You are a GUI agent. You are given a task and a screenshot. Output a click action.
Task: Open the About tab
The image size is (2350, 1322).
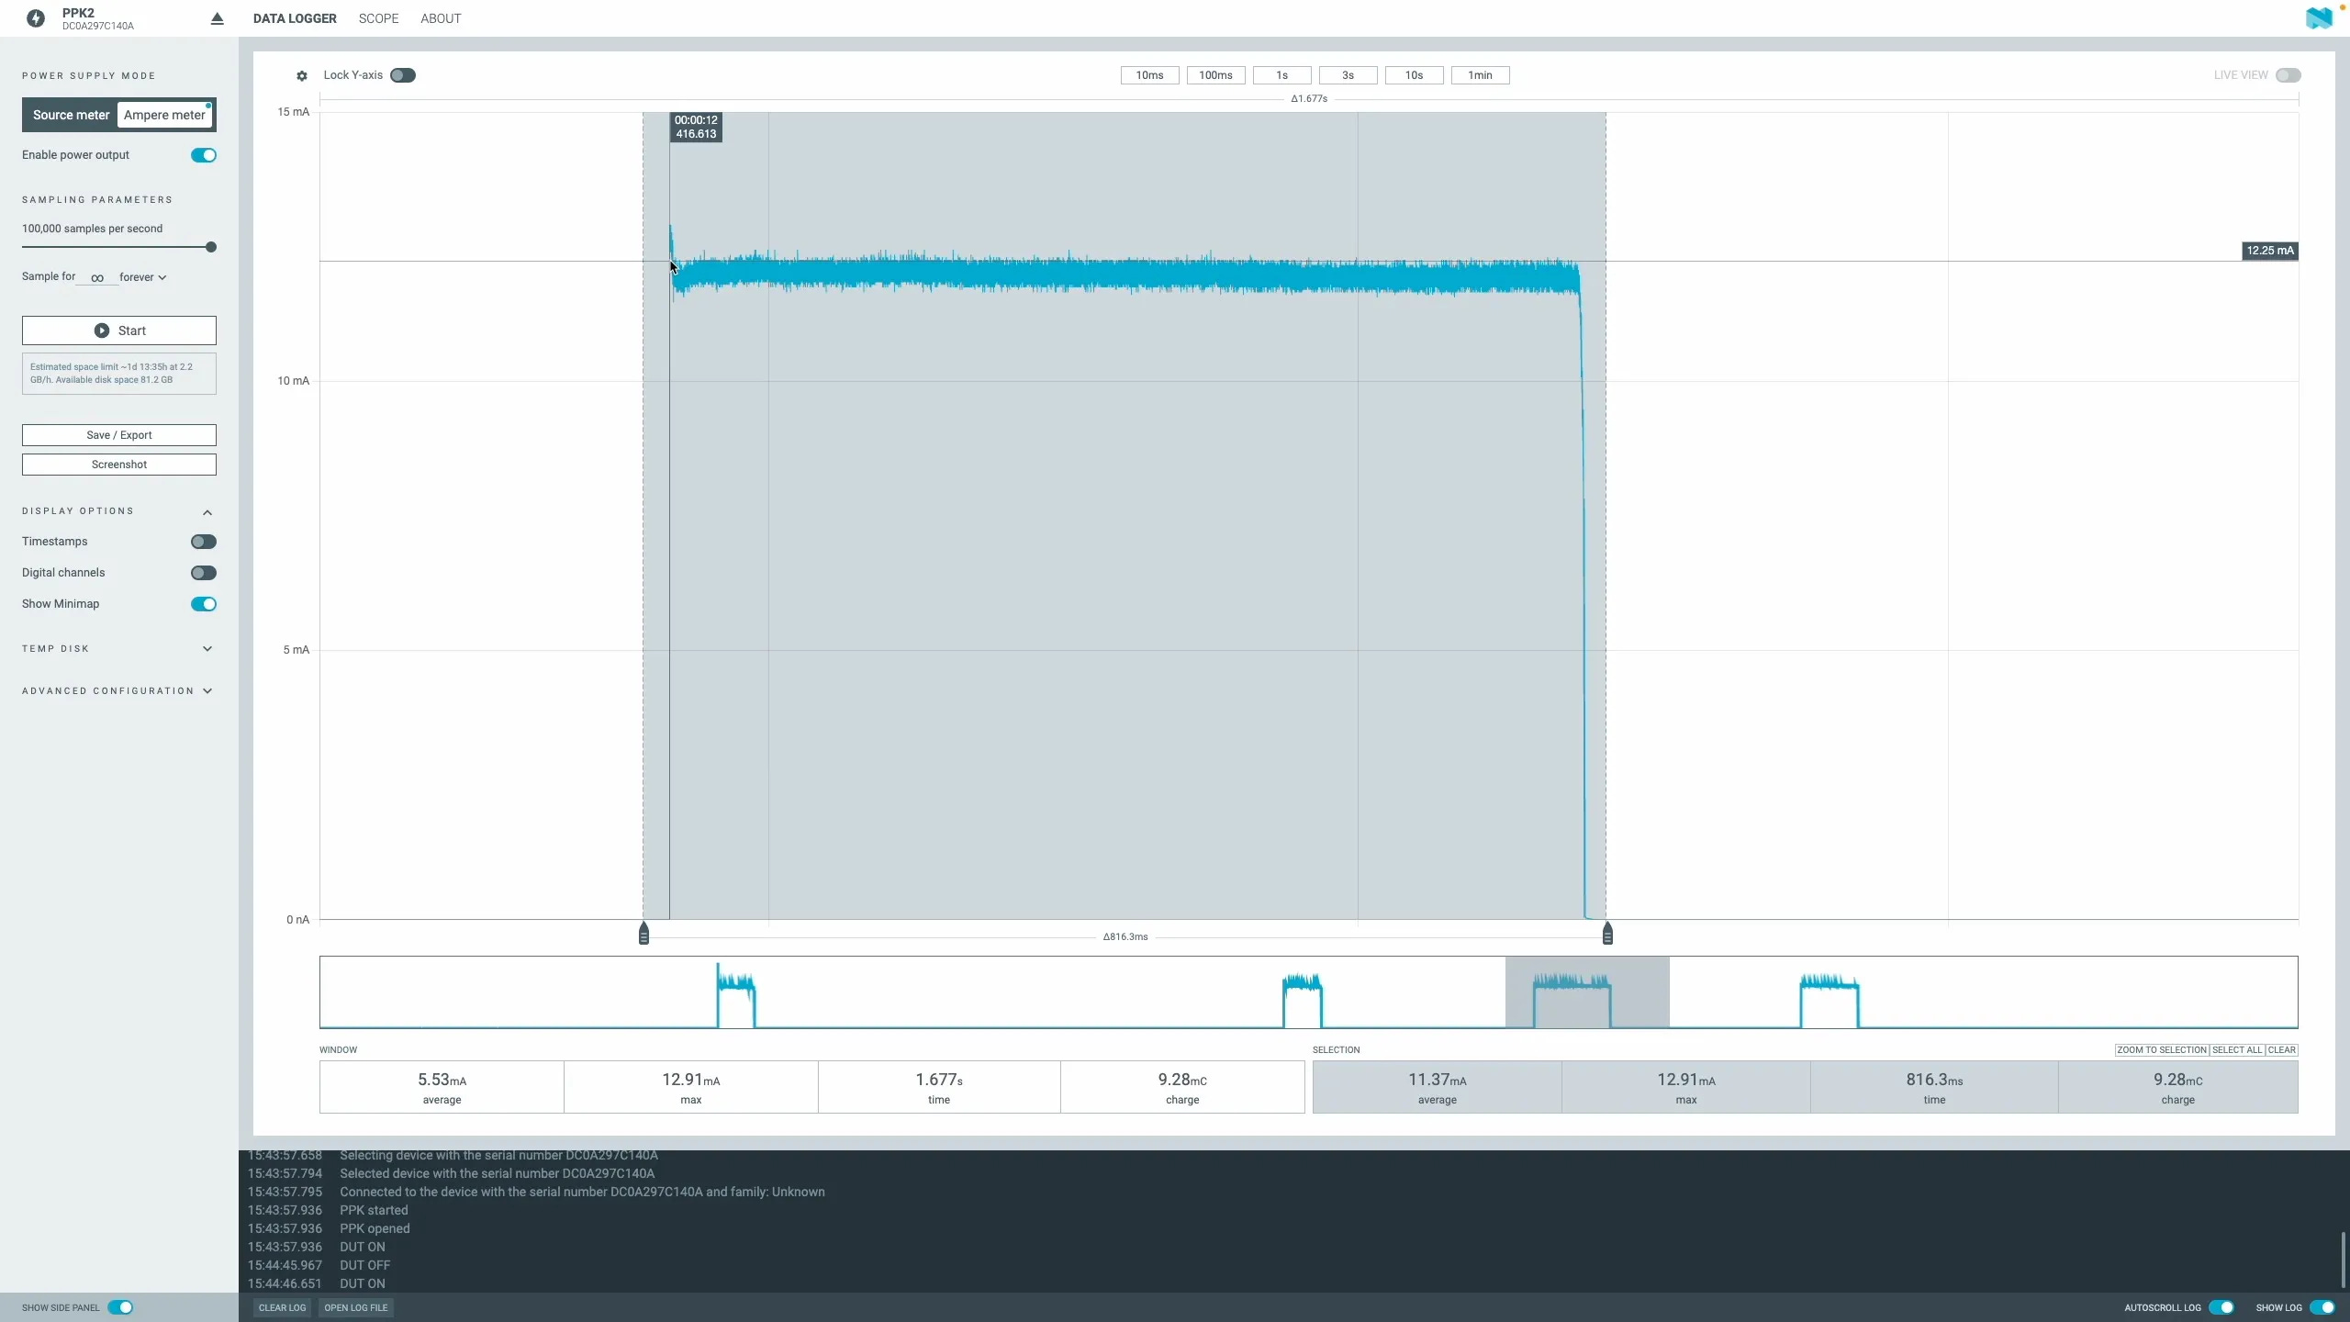click(x=441, y=18)
